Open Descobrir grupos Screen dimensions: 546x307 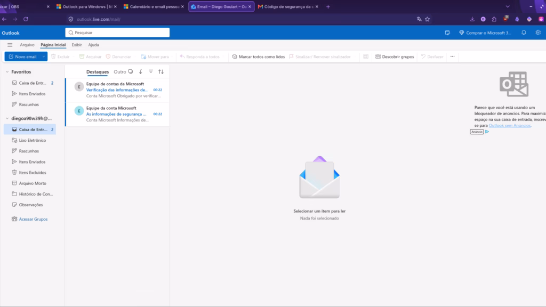(x=395, y=56)
